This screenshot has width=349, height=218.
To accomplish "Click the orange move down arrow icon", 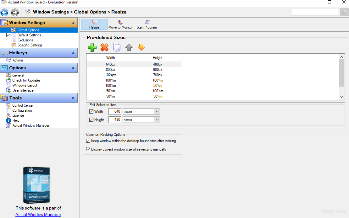I will pyautogui.click(x=141, y=47).
